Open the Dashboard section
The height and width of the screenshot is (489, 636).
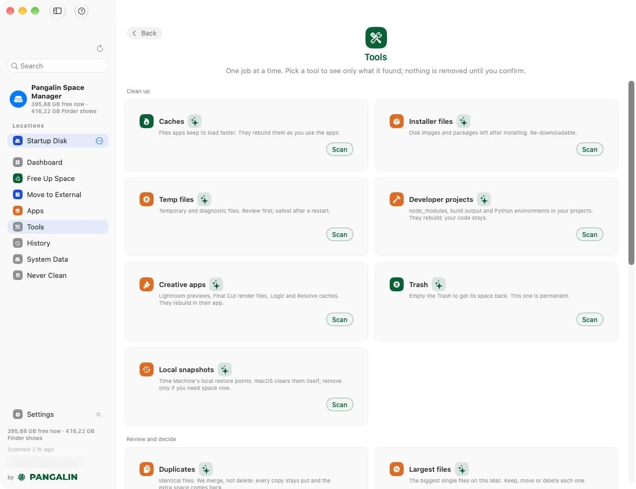tap(58, 162)
